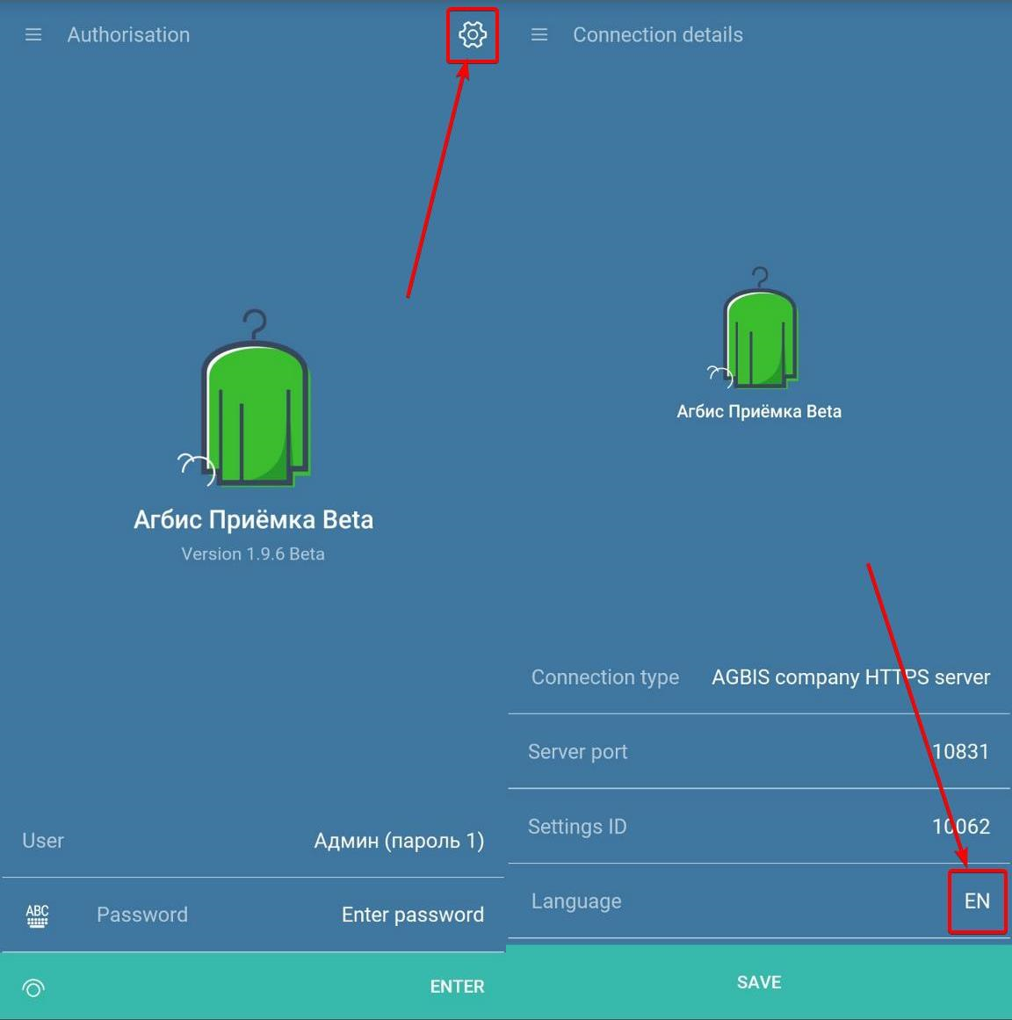This screenshot has height=1020, width=1012.
Task: Click the Connection type label
Action: (605, 677)
